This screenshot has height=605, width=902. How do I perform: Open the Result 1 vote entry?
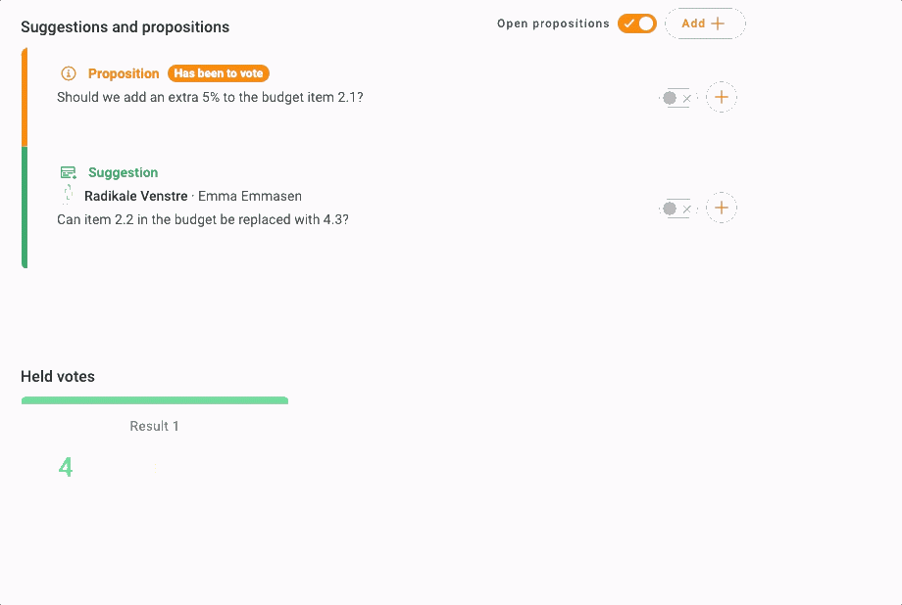(155, 426)
